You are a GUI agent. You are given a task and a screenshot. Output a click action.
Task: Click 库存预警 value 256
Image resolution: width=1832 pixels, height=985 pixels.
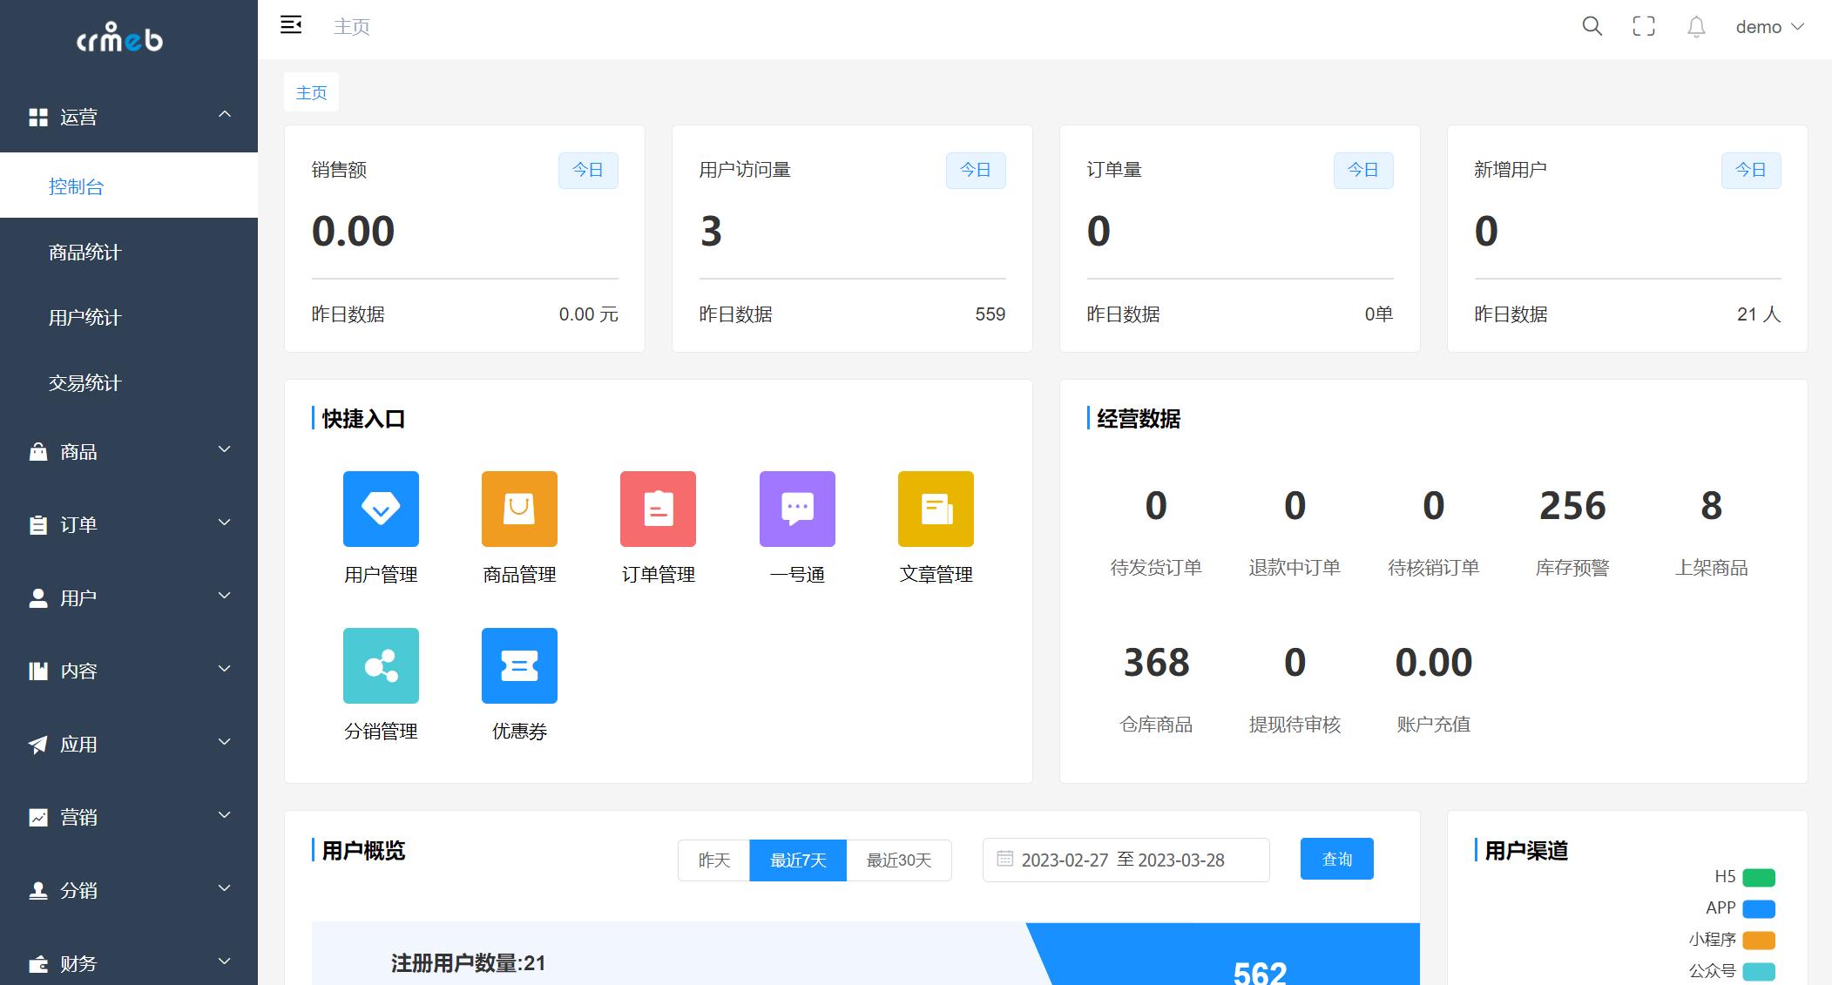[x=1572, y=505]
